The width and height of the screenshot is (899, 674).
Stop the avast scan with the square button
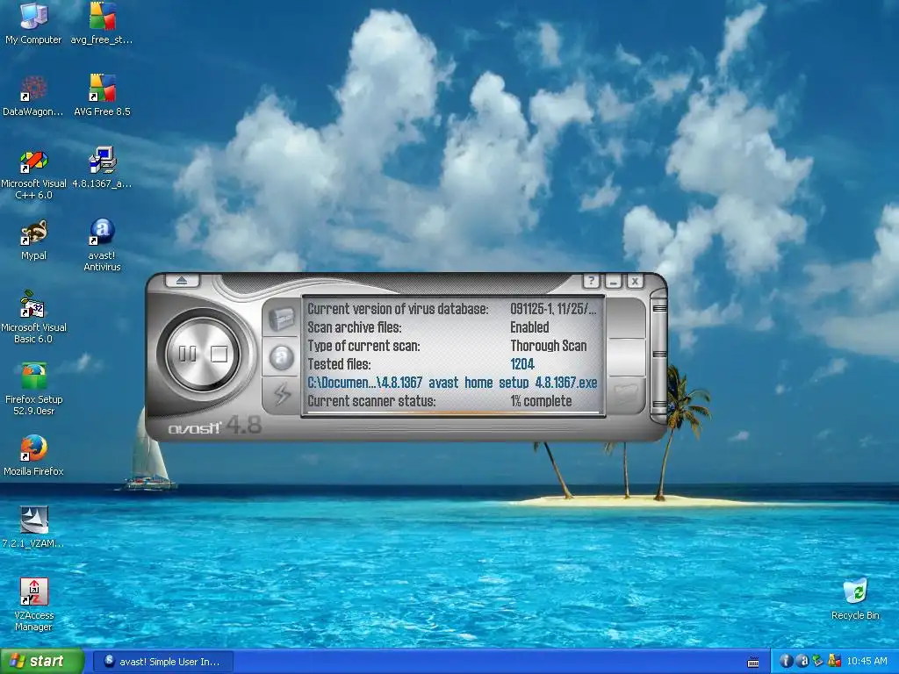(x=219, y=354)
